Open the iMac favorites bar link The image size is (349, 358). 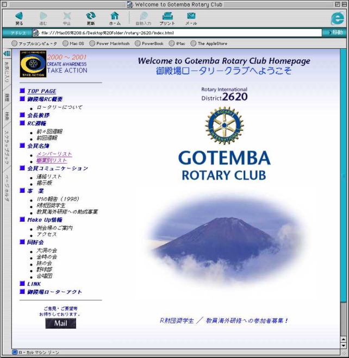point(177,43)
